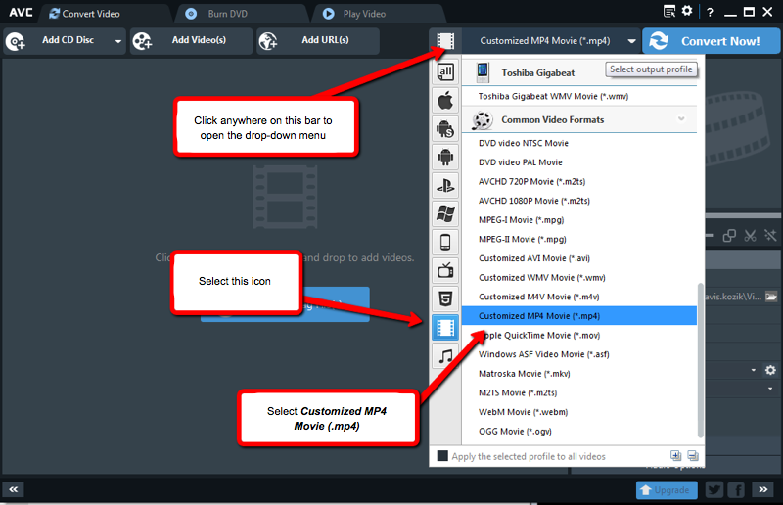Open the help question mark icon

pos(710,12)
